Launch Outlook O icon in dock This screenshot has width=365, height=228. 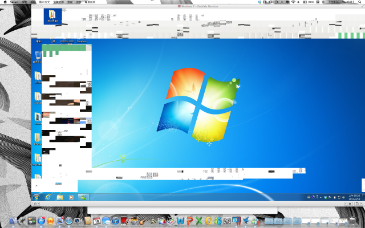point(208,221)
